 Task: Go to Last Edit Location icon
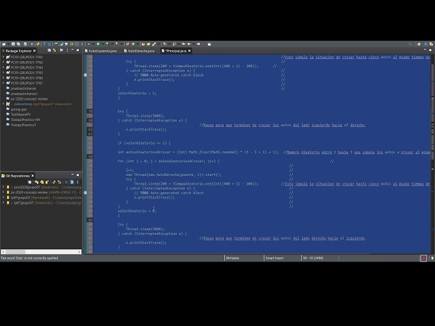click(184, 44)
